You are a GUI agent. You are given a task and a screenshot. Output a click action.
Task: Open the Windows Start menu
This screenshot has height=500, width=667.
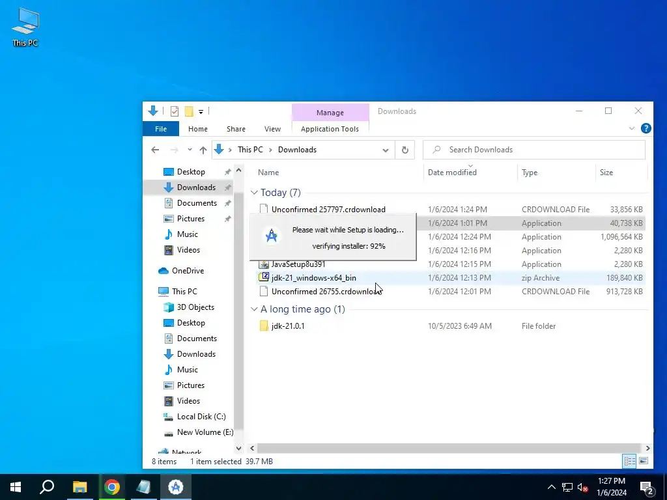tap(16, 487)
